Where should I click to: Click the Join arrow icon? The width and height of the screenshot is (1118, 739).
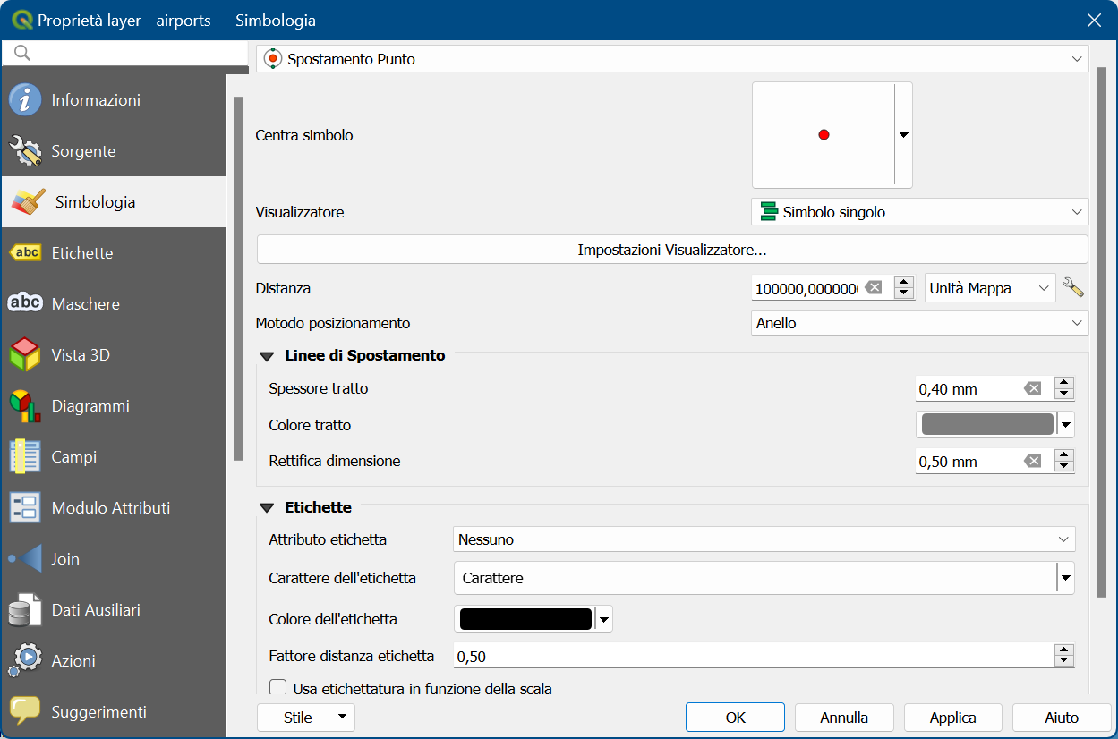click(x=25, y=559)
